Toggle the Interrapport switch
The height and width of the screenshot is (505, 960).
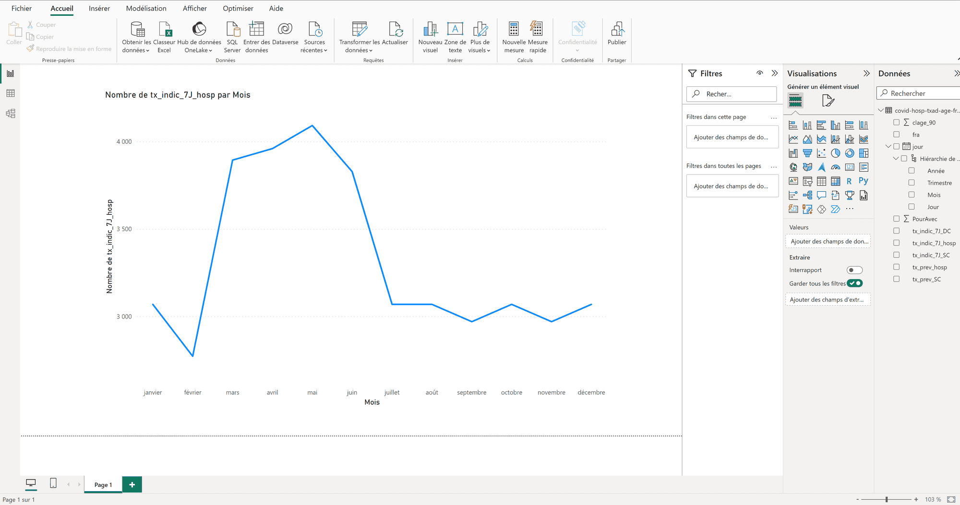coord(854,270)
